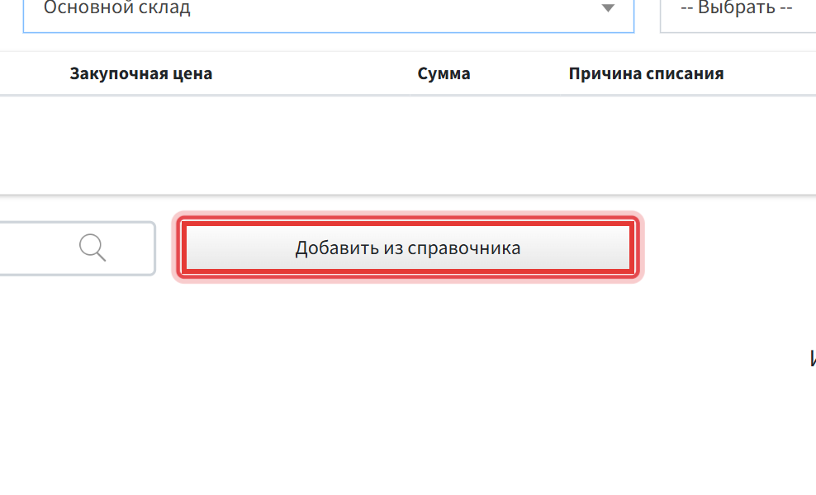
Task: Start product search using the loupe icon
Action: (x=93, y=247)
